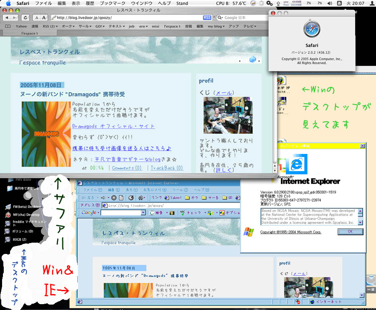Click mixi bookmark in Safari bar
This screenshot has height=310, width=376.
(155, 26)
